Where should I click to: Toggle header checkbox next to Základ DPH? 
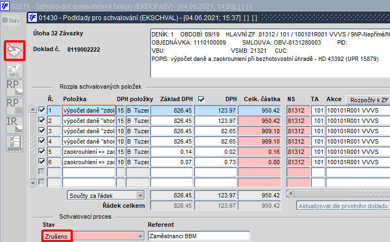(x=202, y=100)
